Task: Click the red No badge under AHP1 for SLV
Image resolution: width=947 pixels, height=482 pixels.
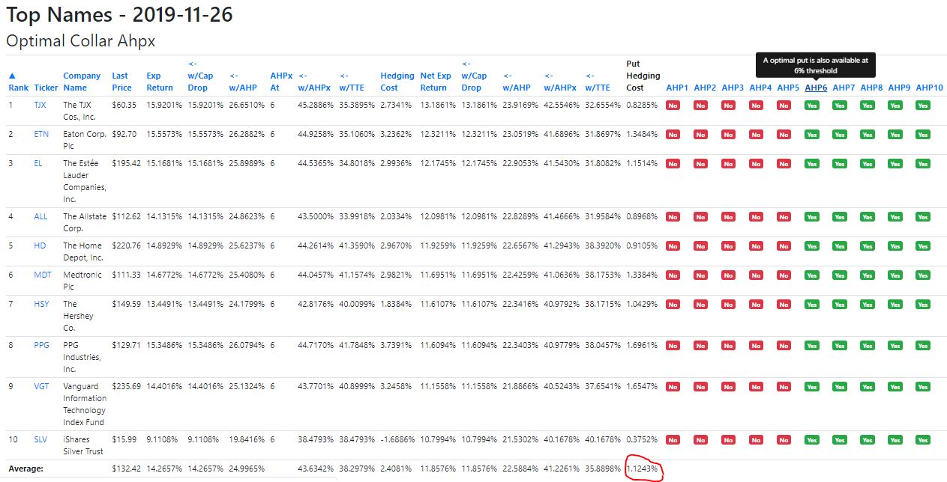Action: coord(673,440)
